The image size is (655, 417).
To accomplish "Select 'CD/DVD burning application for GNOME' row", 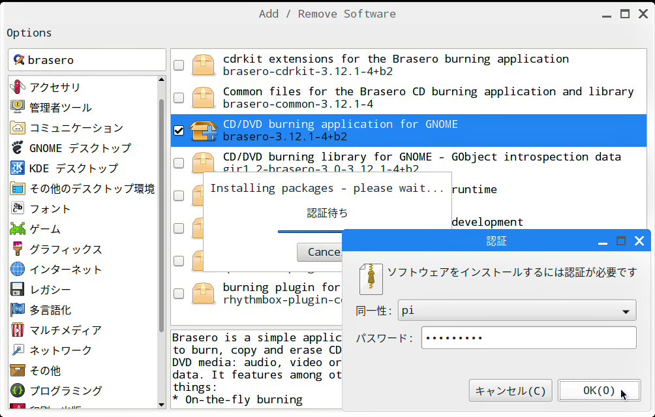I will [408, 131].
